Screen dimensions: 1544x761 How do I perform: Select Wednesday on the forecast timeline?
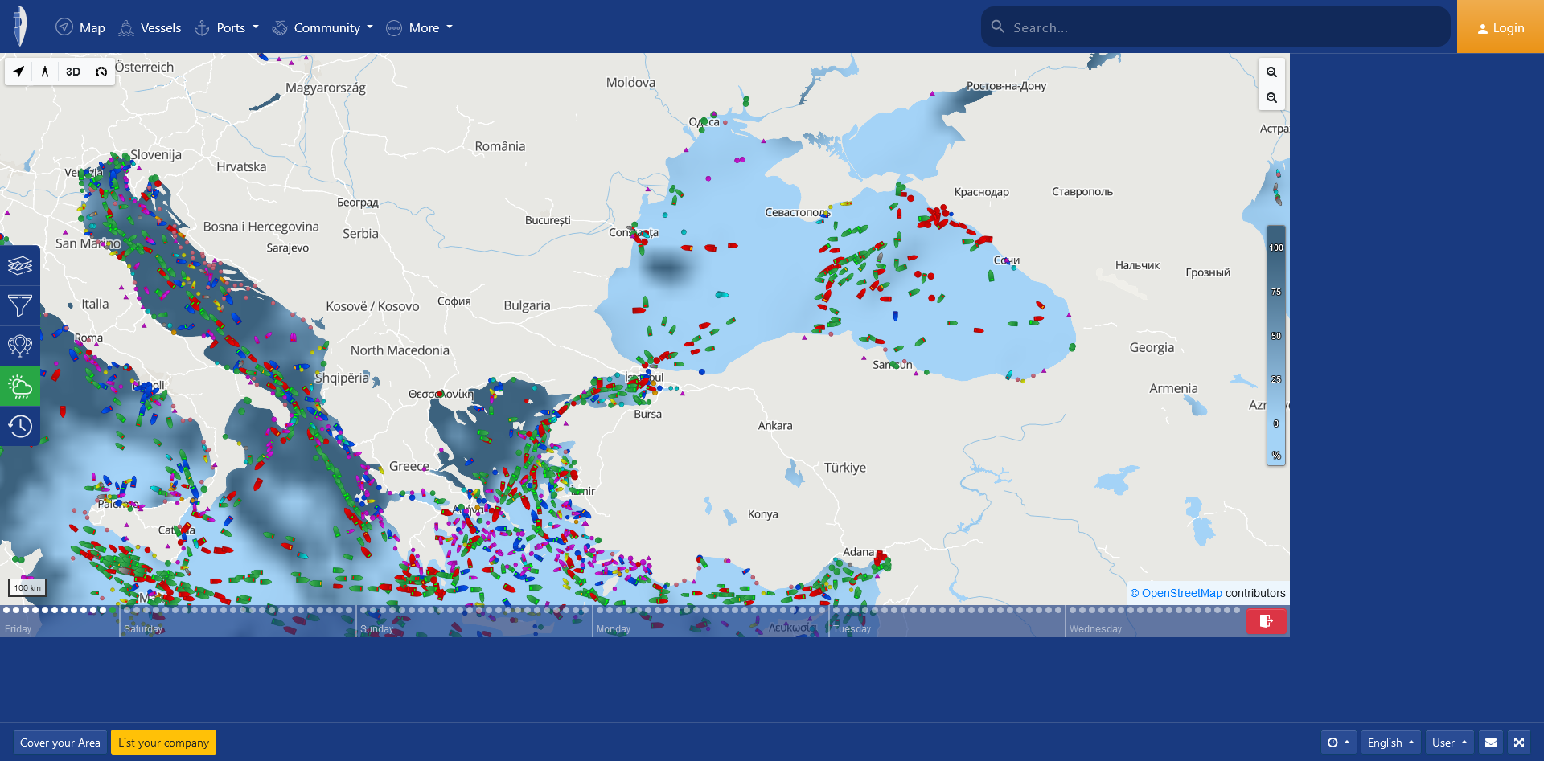pyautogui.click(x=1095, y=629)
